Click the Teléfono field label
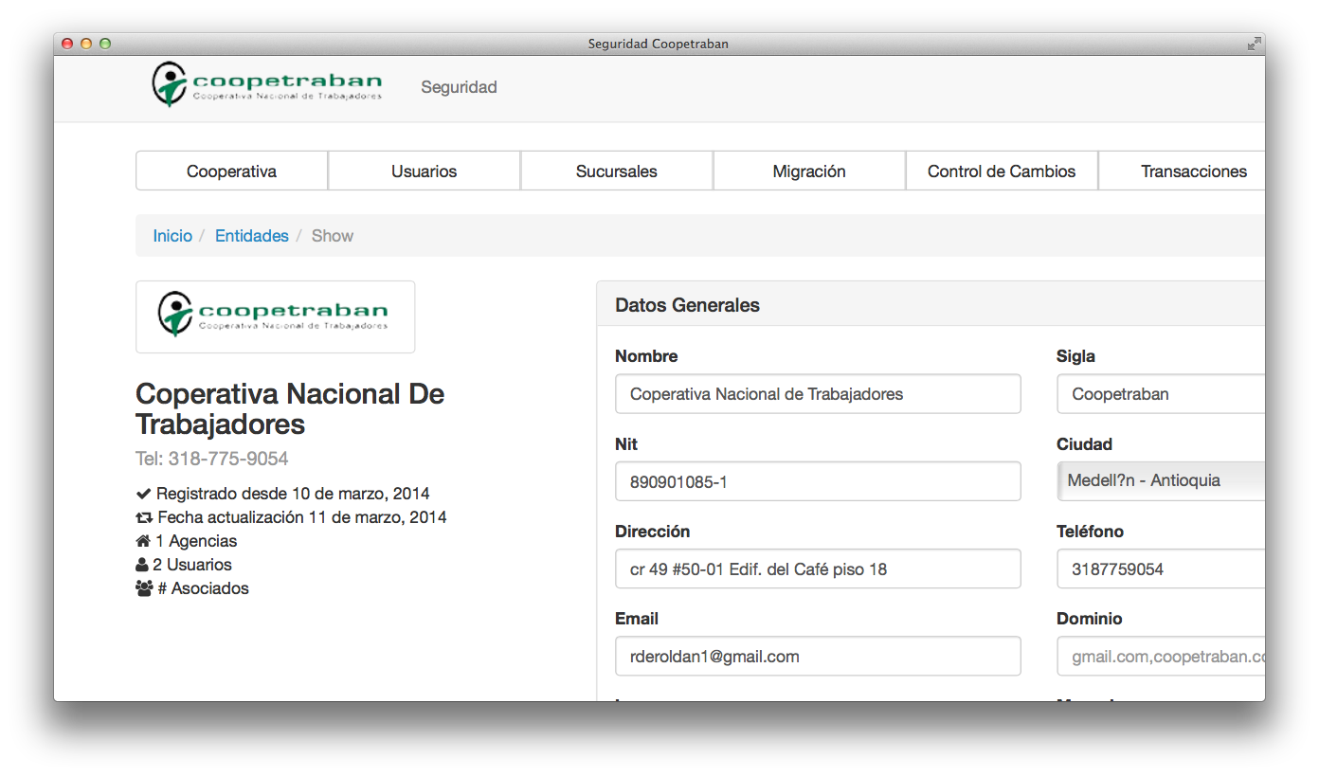 [x=1090, y=532]
